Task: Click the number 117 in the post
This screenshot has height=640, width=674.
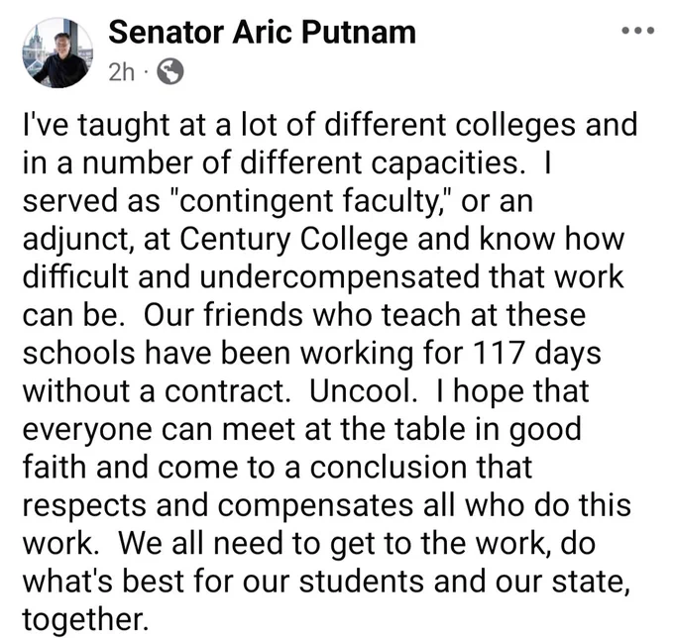Action: [x=499, y=353]
